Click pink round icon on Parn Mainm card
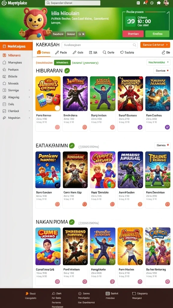The height and width of the screenshot is (308, 173). pos(140,282)
